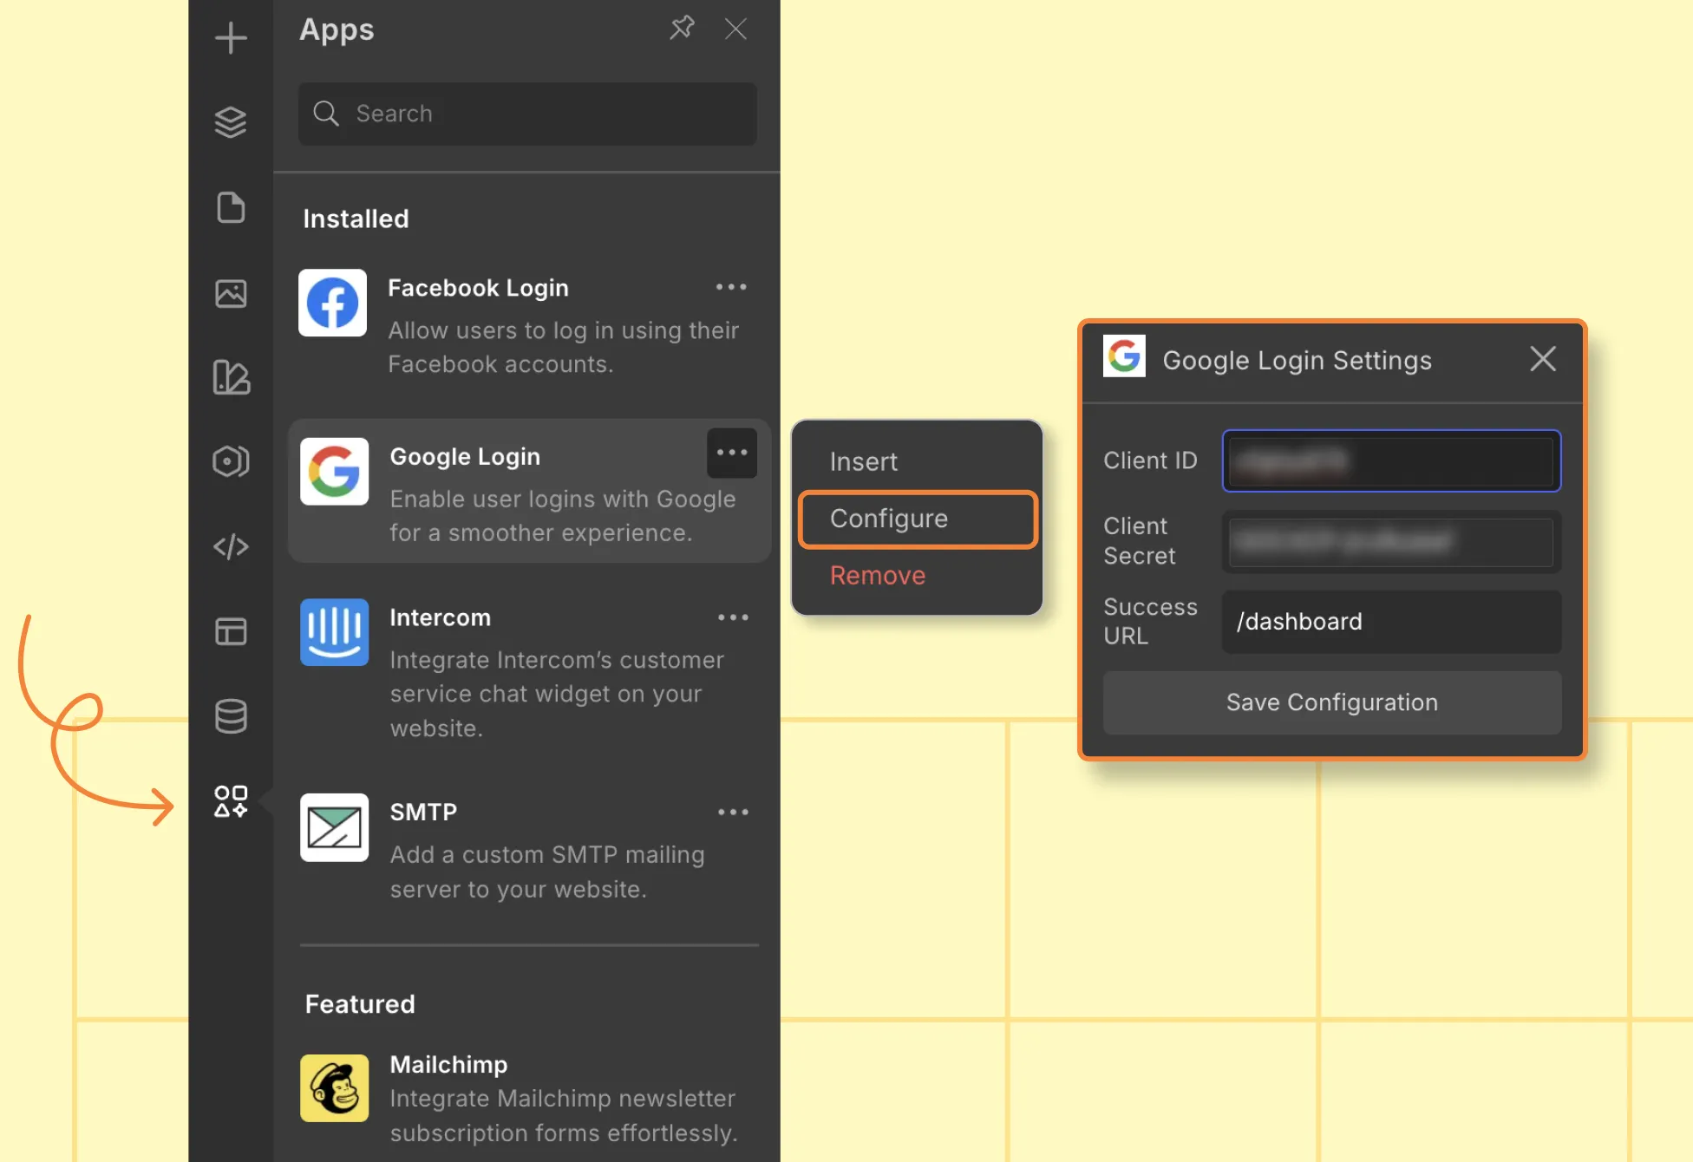Open Facebook Login options menu
Image resolution: width=1693 pixels, height=1162 pixels.
click(x=731, y=286)
